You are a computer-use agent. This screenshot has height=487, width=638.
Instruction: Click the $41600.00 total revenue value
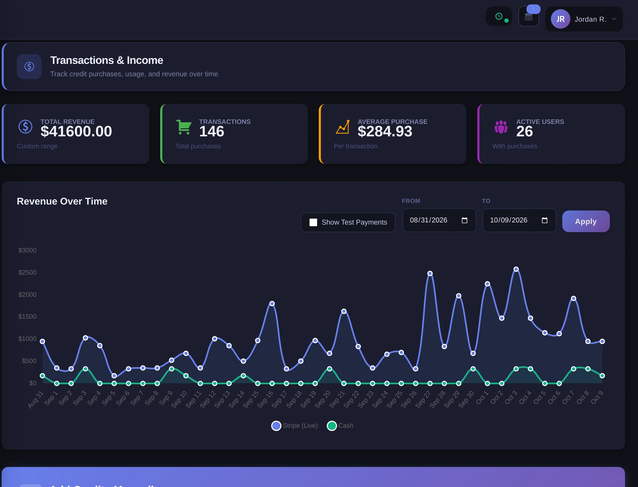[x=76, y=131]
